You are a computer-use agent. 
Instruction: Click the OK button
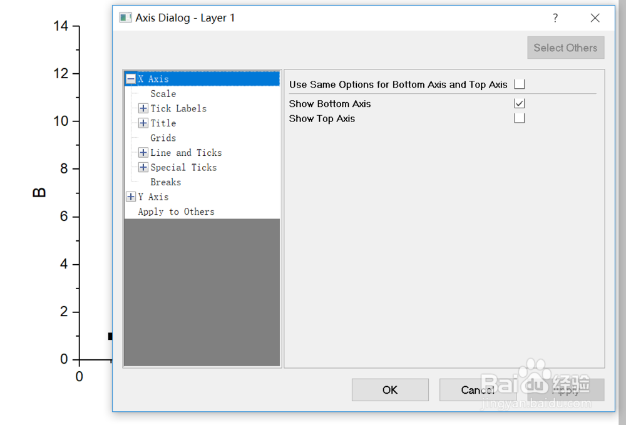[390, 390]
